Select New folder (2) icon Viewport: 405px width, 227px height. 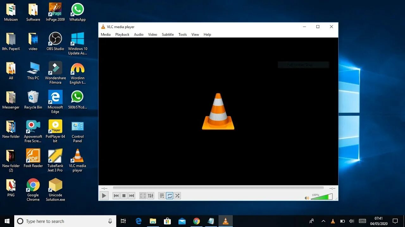pos(11,161)
